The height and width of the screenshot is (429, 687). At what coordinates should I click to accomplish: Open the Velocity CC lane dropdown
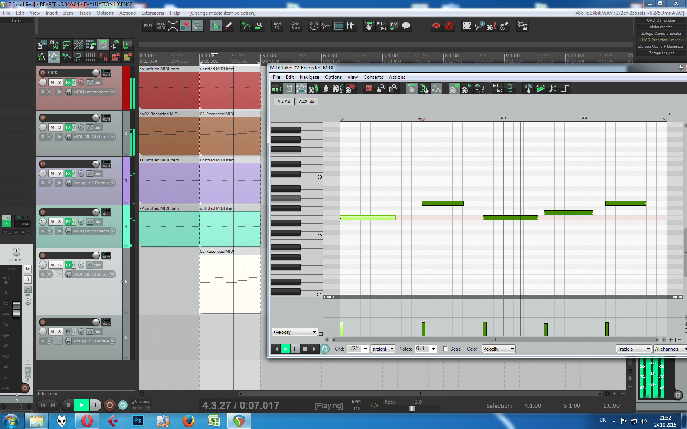click(295, 332)
